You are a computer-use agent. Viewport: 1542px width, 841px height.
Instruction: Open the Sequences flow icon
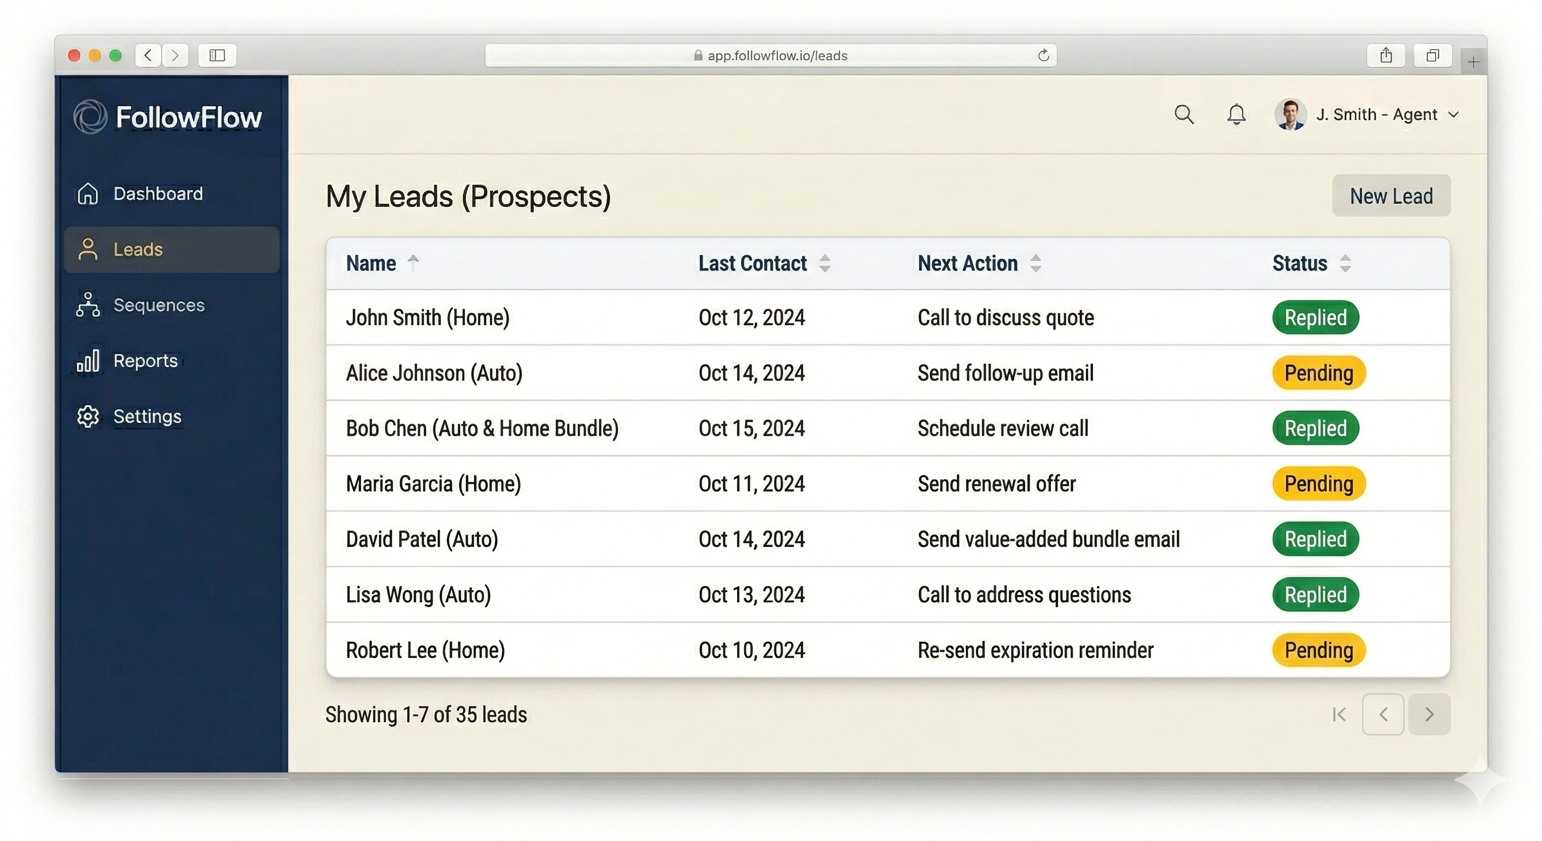[88, 304]
